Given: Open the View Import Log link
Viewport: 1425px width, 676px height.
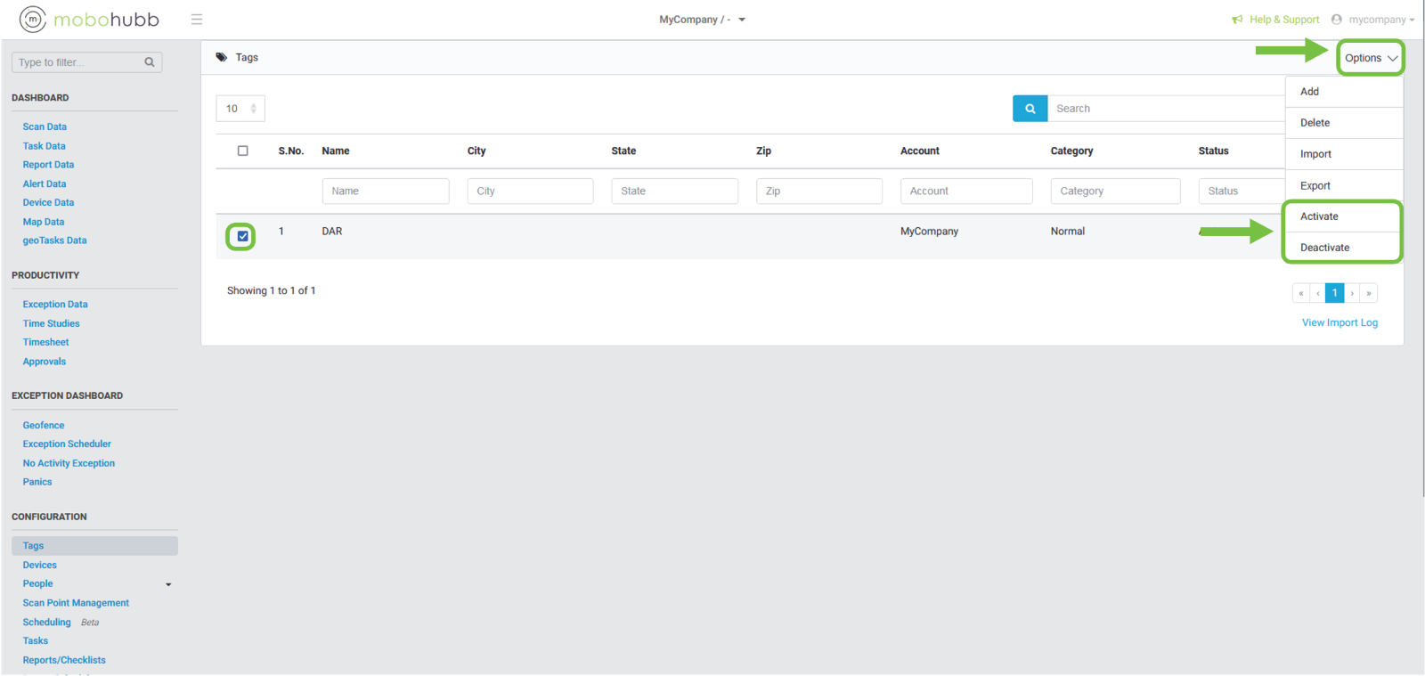Looking at the screenshot, I should tap(1339, 322).
